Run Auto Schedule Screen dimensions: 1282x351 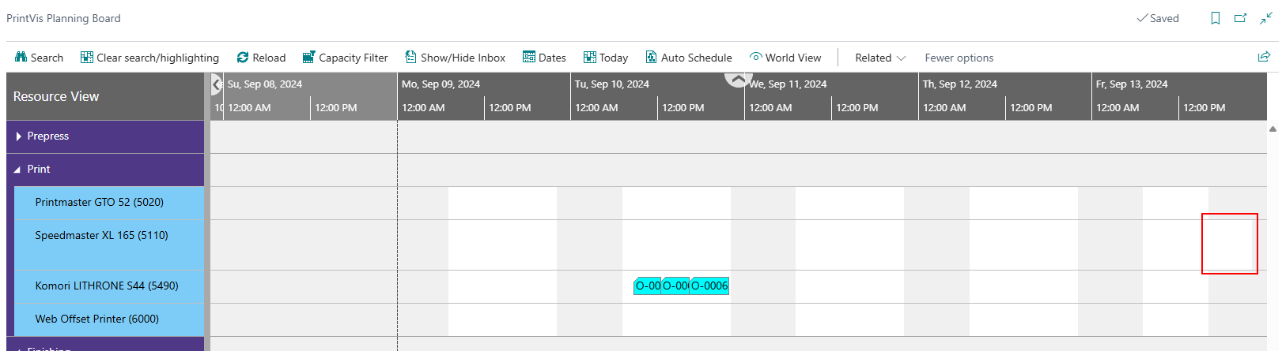(x=689, y=58)
